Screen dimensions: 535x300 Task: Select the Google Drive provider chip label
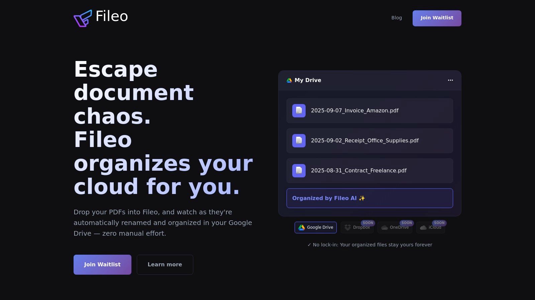point(320,227)
